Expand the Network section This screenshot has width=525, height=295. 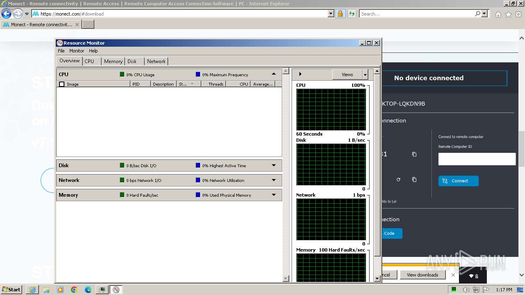click(x=274, y=180)
